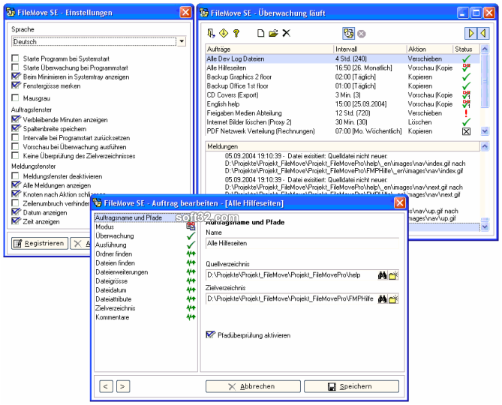
Task: Click the Name field Alle Hilfeseiten
Action: pyautogui.click(x=302, y=244)
